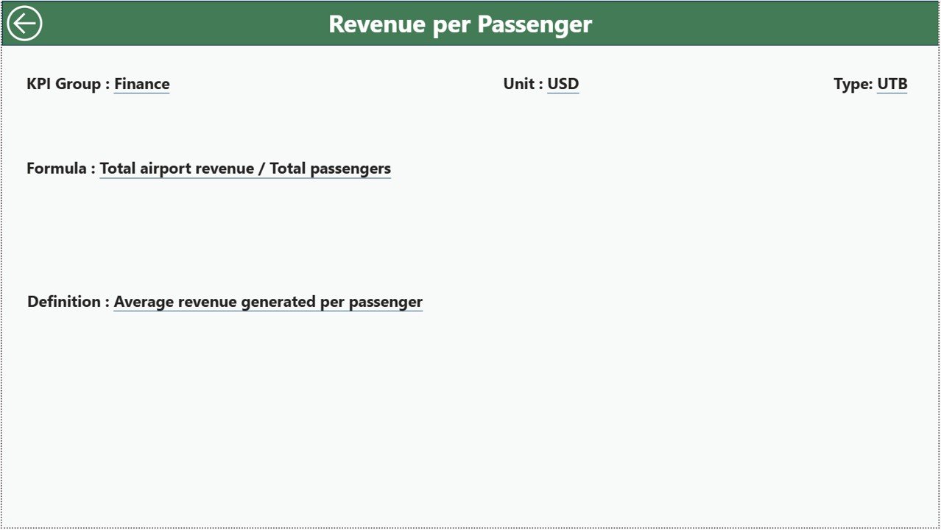Image resolution: width=941 pixels, height=530 pixels.
Task: Select the Definition label
Action: coord(63,302)
